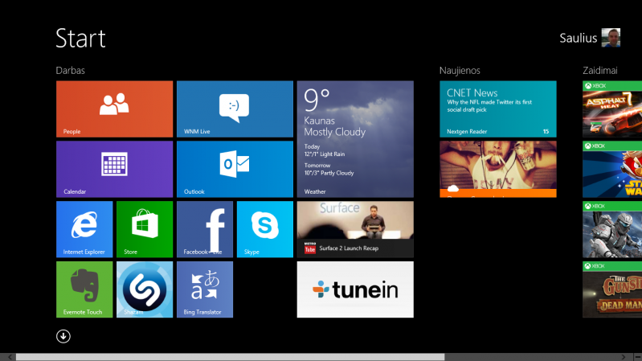Open Evernote Touch app
The image size is (642, 361).
pyautogui.click(x=84, y=289)
